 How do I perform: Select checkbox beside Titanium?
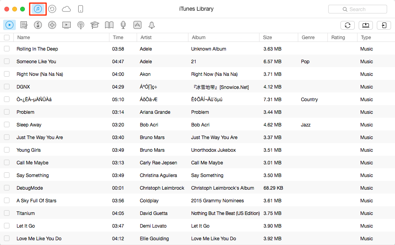coord(7,213)
